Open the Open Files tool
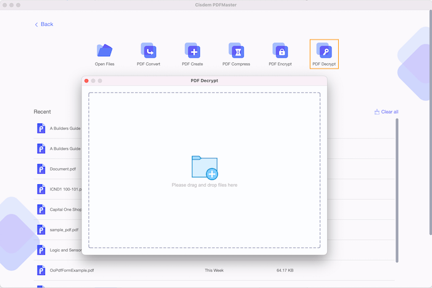 [104, 54]
